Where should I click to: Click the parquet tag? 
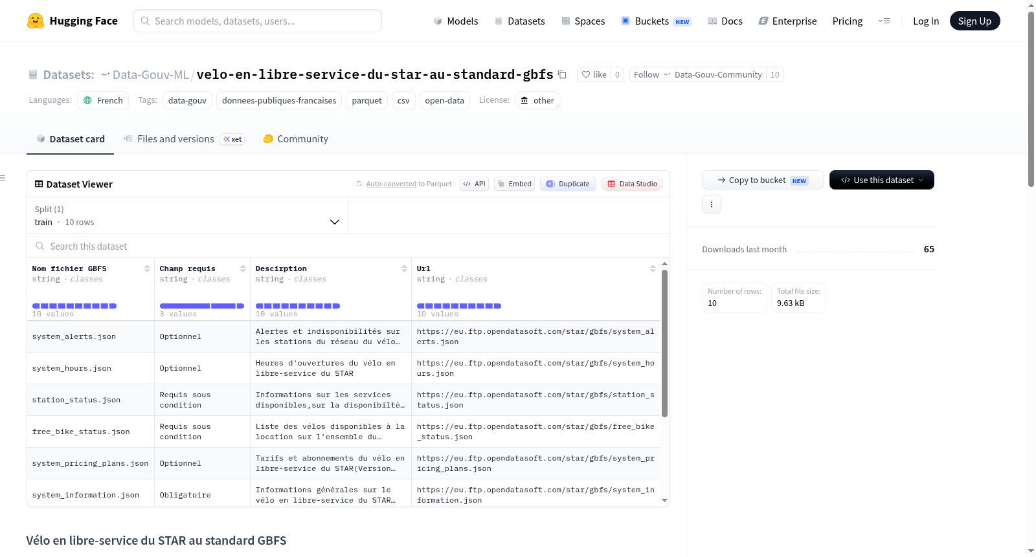[x=367, y=100]
